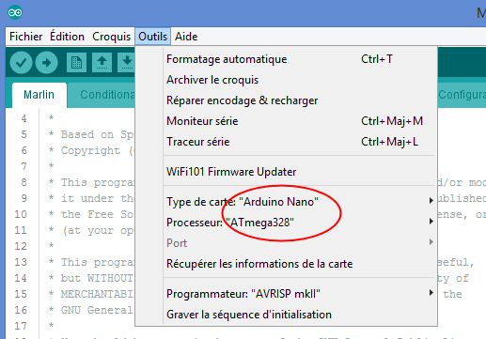Click line 15 text MERCHANTABI

pyautogui.click(x=98, y=294)
